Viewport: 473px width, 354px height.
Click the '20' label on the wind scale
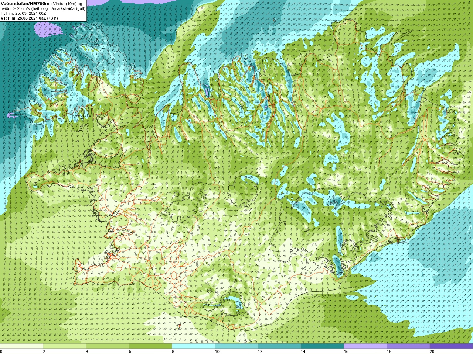click(432, 351)
